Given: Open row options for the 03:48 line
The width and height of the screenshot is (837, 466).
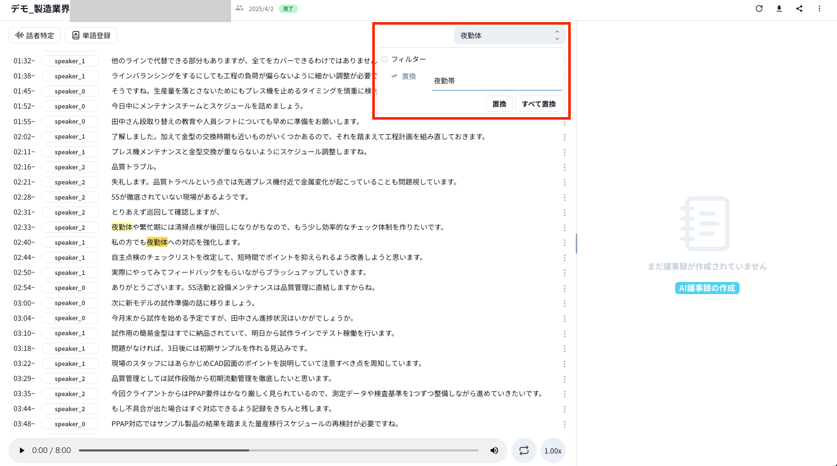Looking at the screenshot, I should click(565, 424).
